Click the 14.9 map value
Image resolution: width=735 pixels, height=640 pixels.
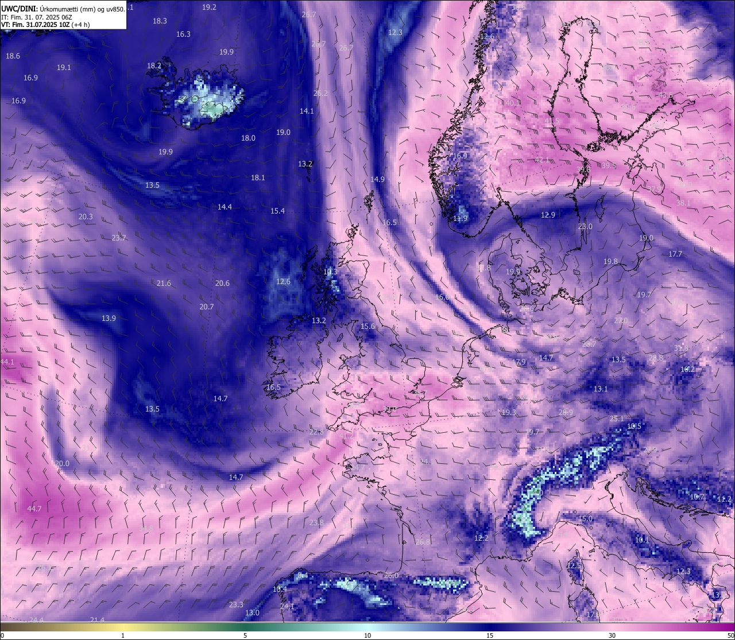[x=377, y=179]
